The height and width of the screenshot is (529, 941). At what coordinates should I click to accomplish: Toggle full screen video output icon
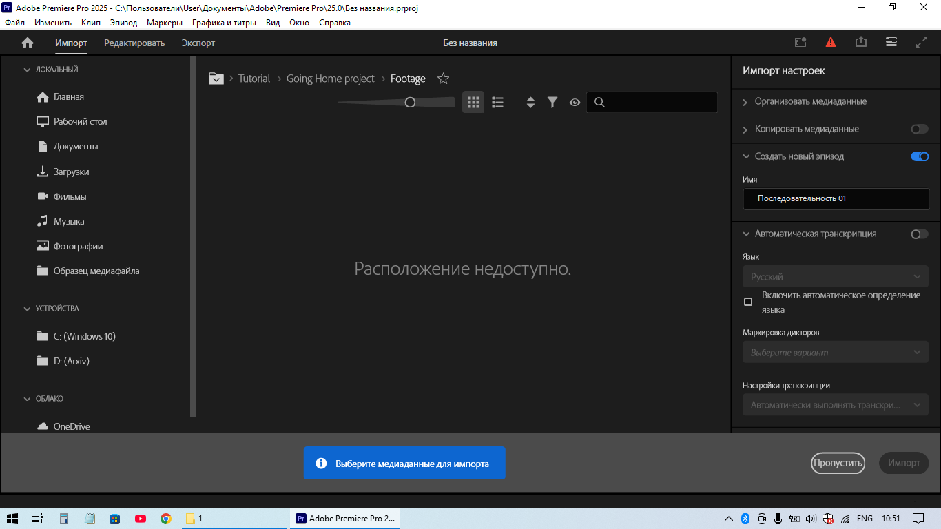coord(922,42)
